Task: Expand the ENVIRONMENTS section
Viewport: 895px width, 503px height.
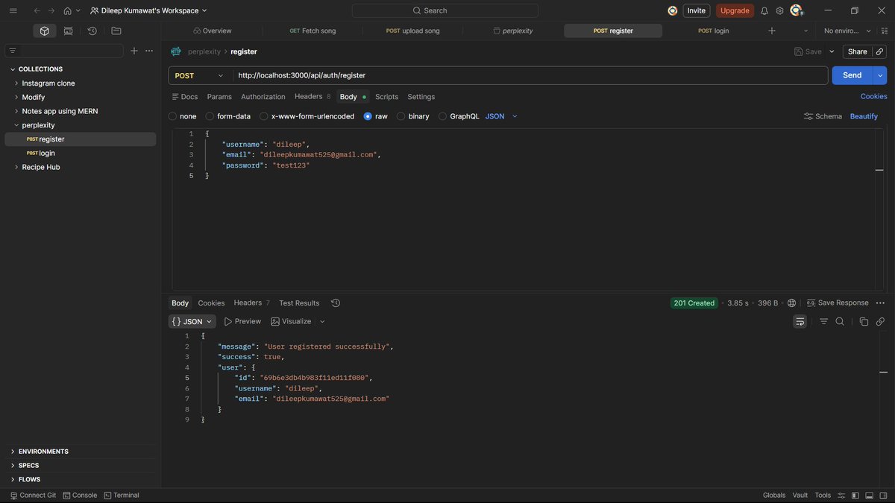Action: 13,452
